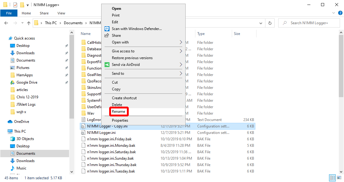Open HamApps folder in Quick access
This screenshot has width=344, height=182.
[24, 75]
